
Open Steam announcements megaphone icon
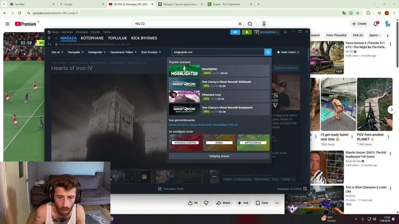[x=235, y=32]
